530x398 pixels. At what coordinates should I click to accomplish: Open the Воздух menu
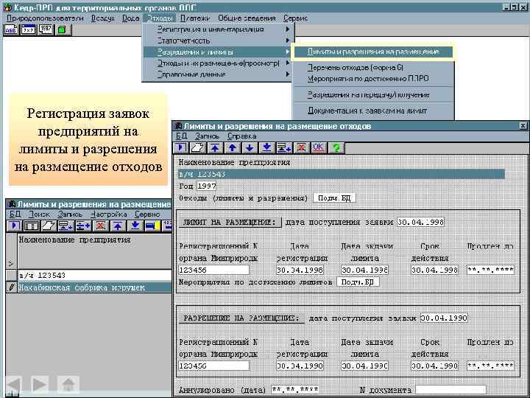[103, 18]
